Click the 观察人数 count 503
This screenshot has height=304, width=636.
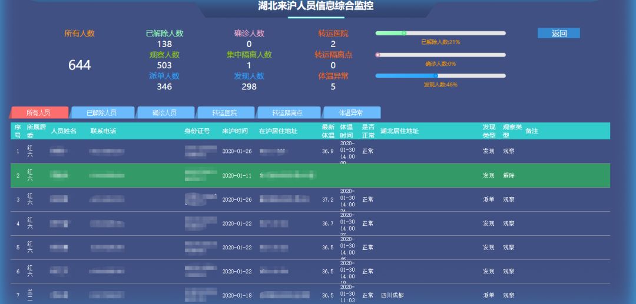pyautogui.click(x=164, y=65)
